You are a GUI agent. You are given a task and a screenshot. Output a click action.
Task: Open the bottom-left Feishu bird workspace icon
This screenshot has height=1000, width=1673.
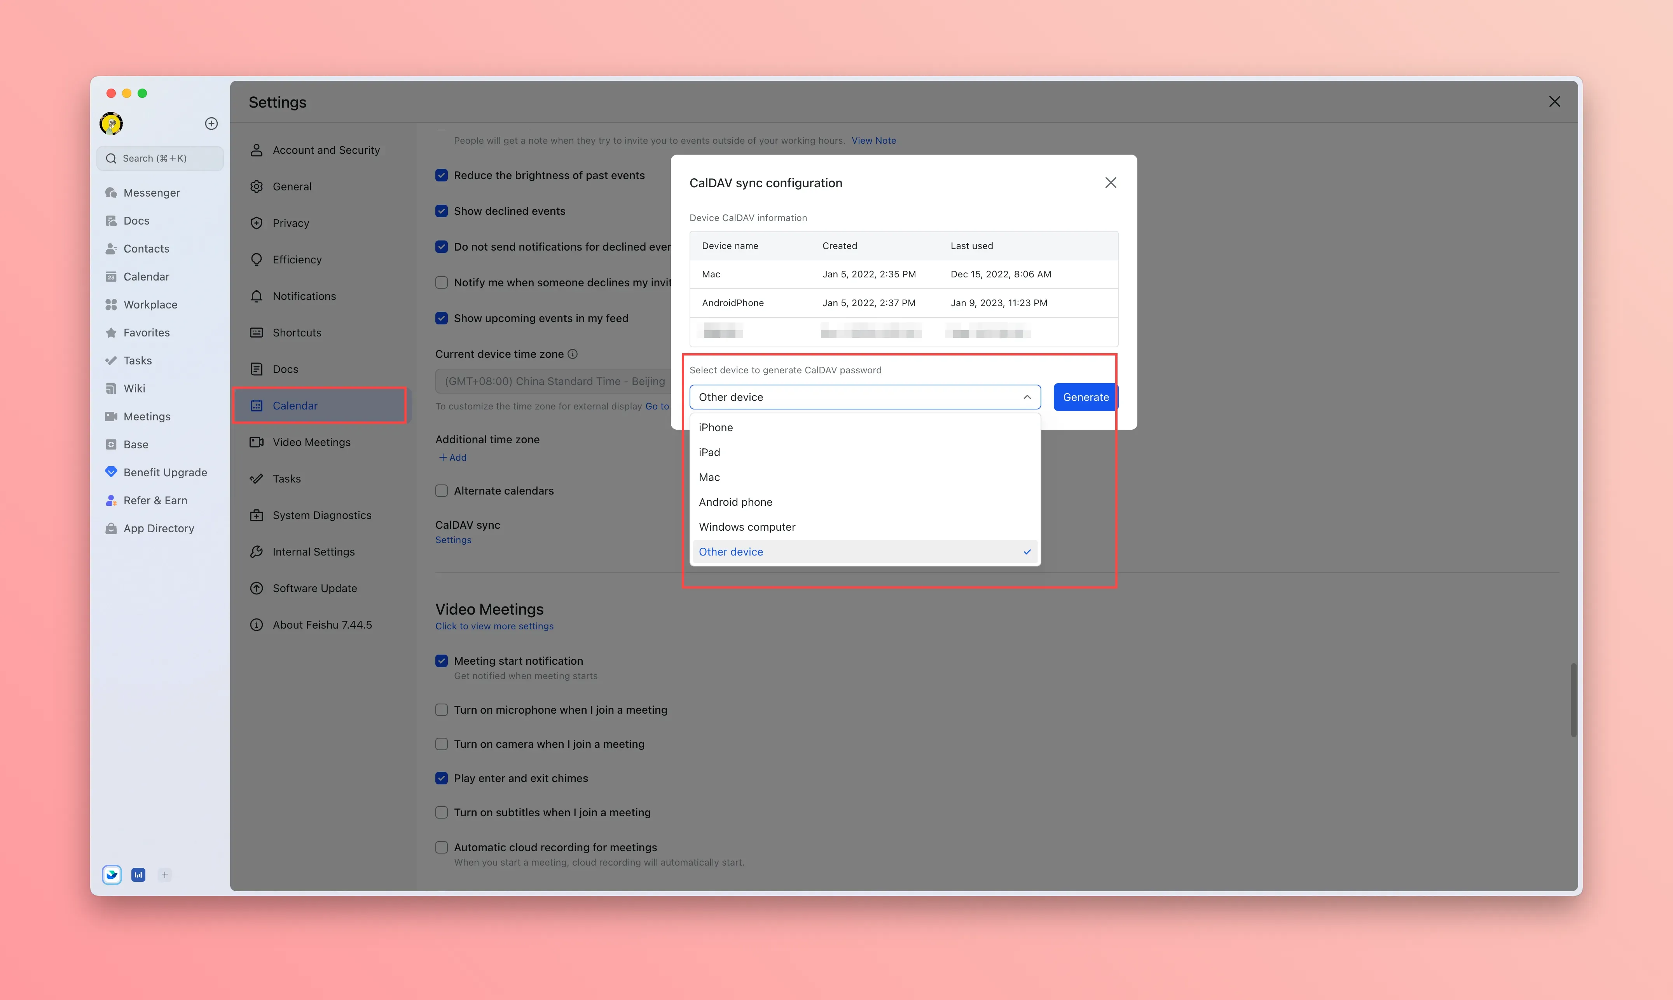pyautogui.click(x=112, y=875)
